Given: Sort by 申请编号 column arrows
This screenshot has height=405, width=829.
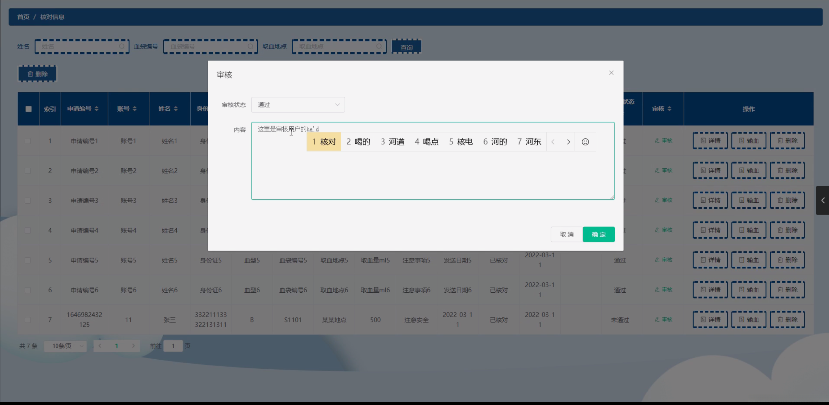Looking at the screenshot, I should [x=97, y=109].
